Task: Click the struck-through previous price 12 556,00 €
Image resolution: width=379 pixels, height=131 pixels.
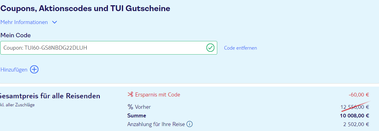Action: [x=355, y=107]
